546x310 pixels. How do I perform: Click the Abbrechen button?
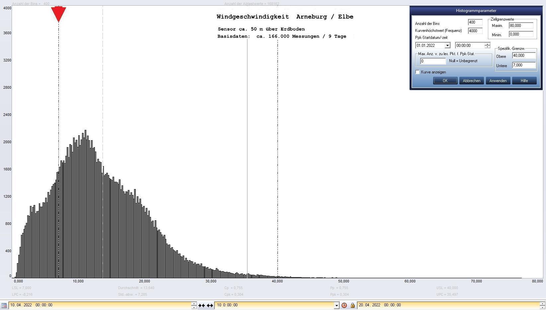point(471,81)
